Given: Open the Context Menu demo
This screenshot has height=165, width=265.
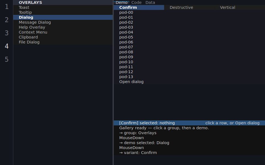Looking at the screenshot, I should pos(63,32).
